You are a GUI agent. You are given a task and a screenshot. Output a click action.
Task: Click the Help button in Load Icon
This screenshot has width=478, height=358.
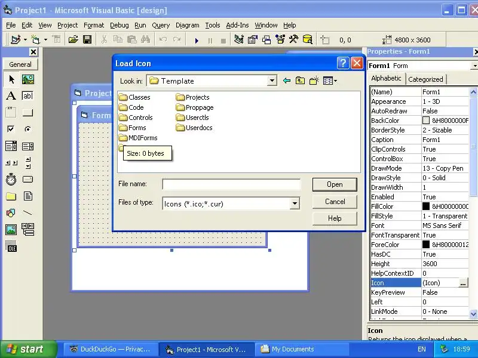click(335, 218)
